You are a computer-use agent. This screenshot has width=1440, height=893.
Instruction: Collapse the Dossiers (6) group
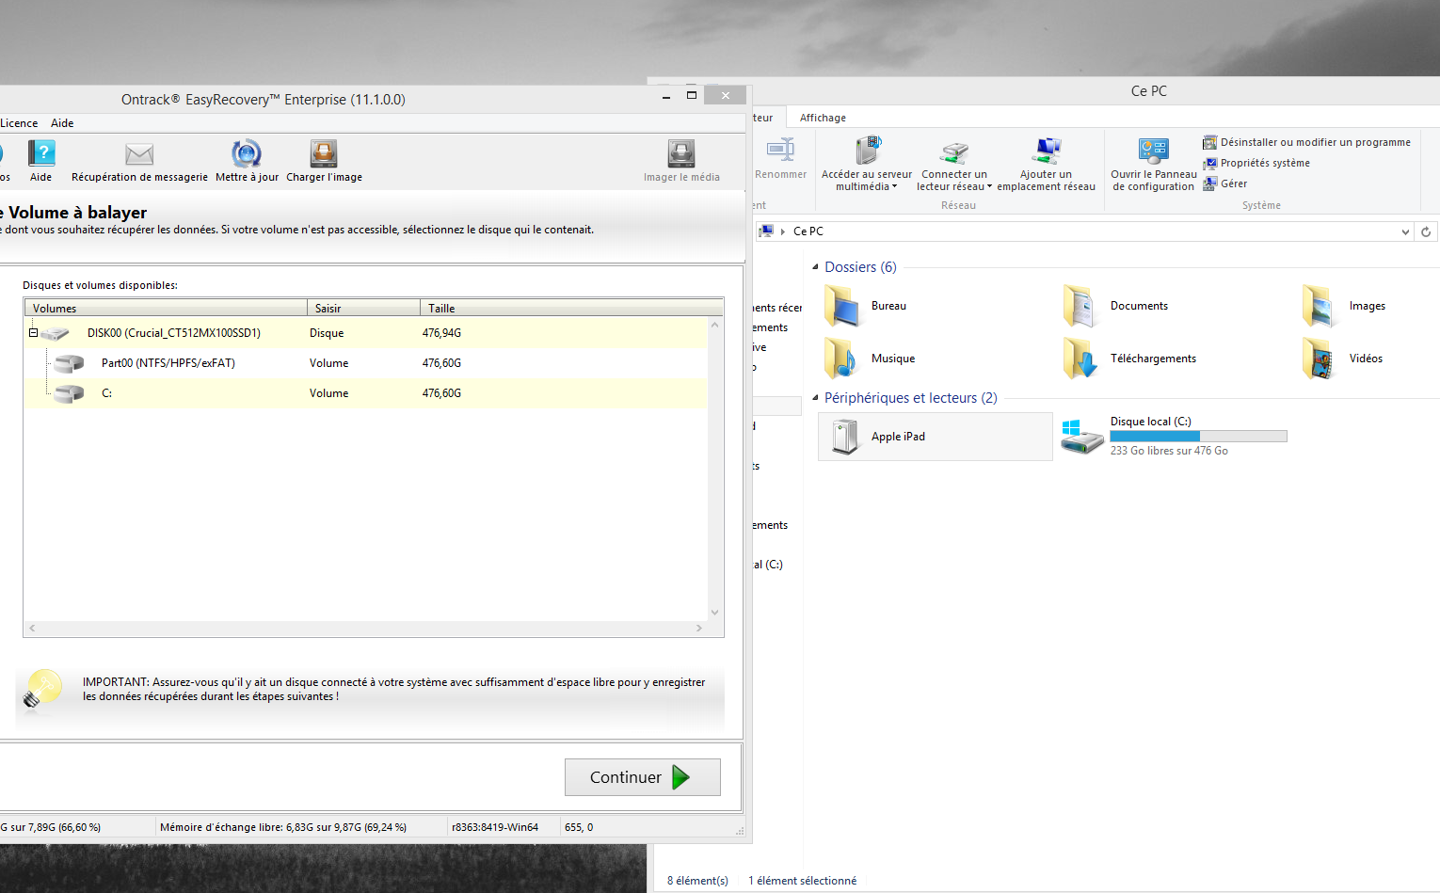[815, 267]
